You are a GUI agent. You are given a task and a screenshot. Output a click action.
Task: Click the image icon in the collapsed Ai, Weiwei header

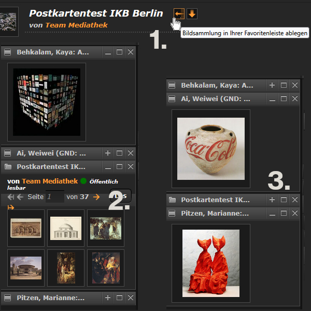click(8, 153)
